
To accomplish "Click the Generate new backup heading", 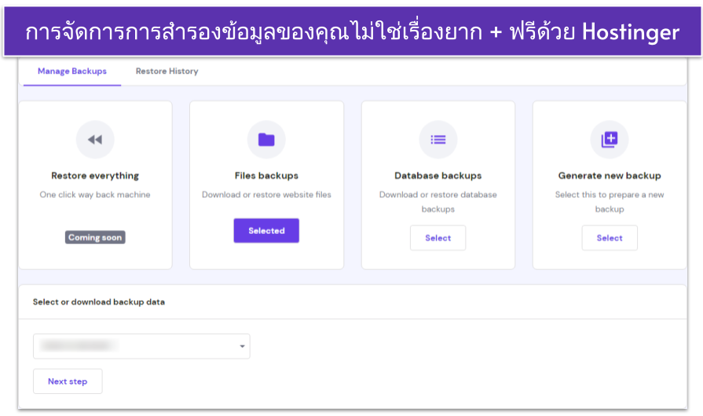I will [610, 176].
